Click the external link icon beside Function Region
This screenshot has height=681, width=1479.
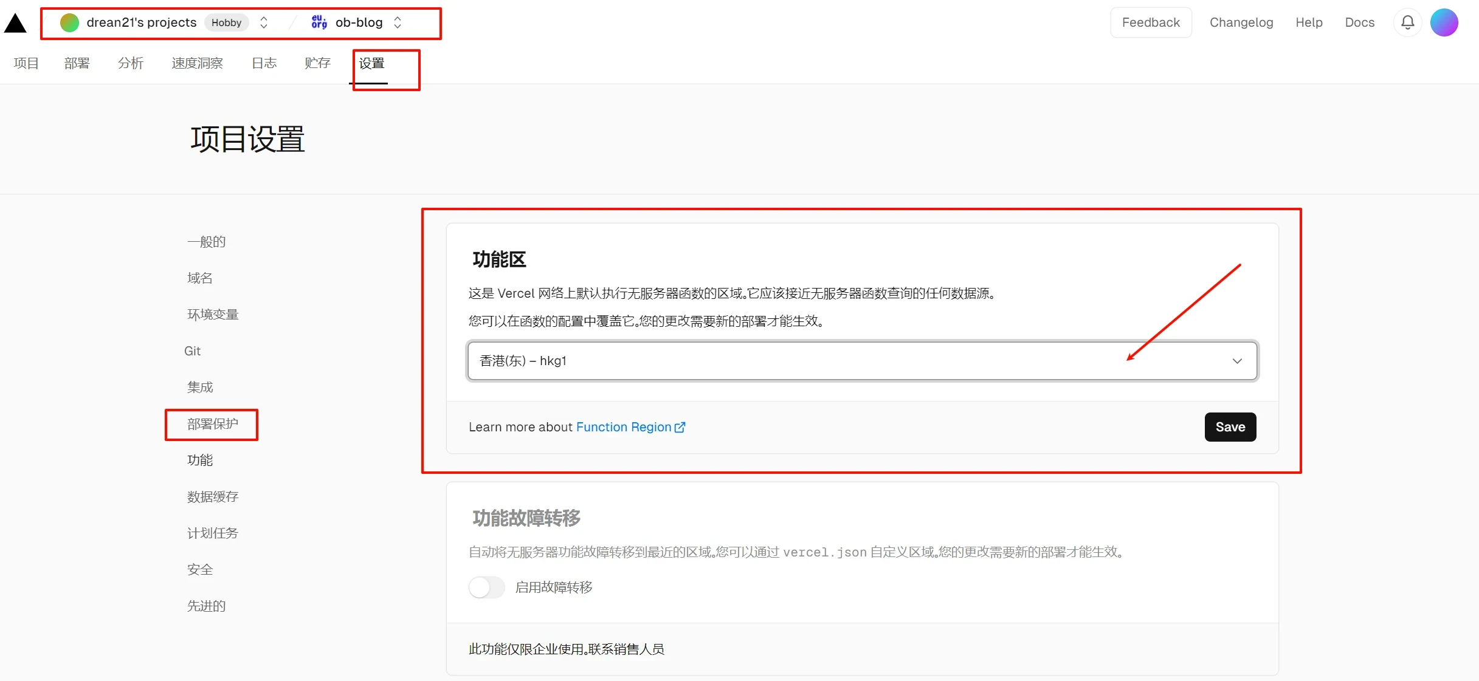coord(680,427)
